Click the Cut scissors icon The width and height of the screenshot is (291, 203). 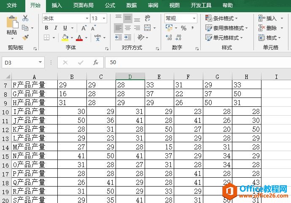point(25,18)
